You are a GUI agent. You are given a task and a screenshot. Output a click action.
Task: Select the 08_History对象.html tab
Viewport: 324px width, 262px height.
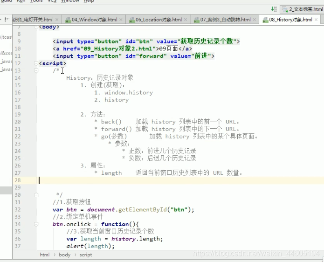pyautogui.click(x=290, y=20)
